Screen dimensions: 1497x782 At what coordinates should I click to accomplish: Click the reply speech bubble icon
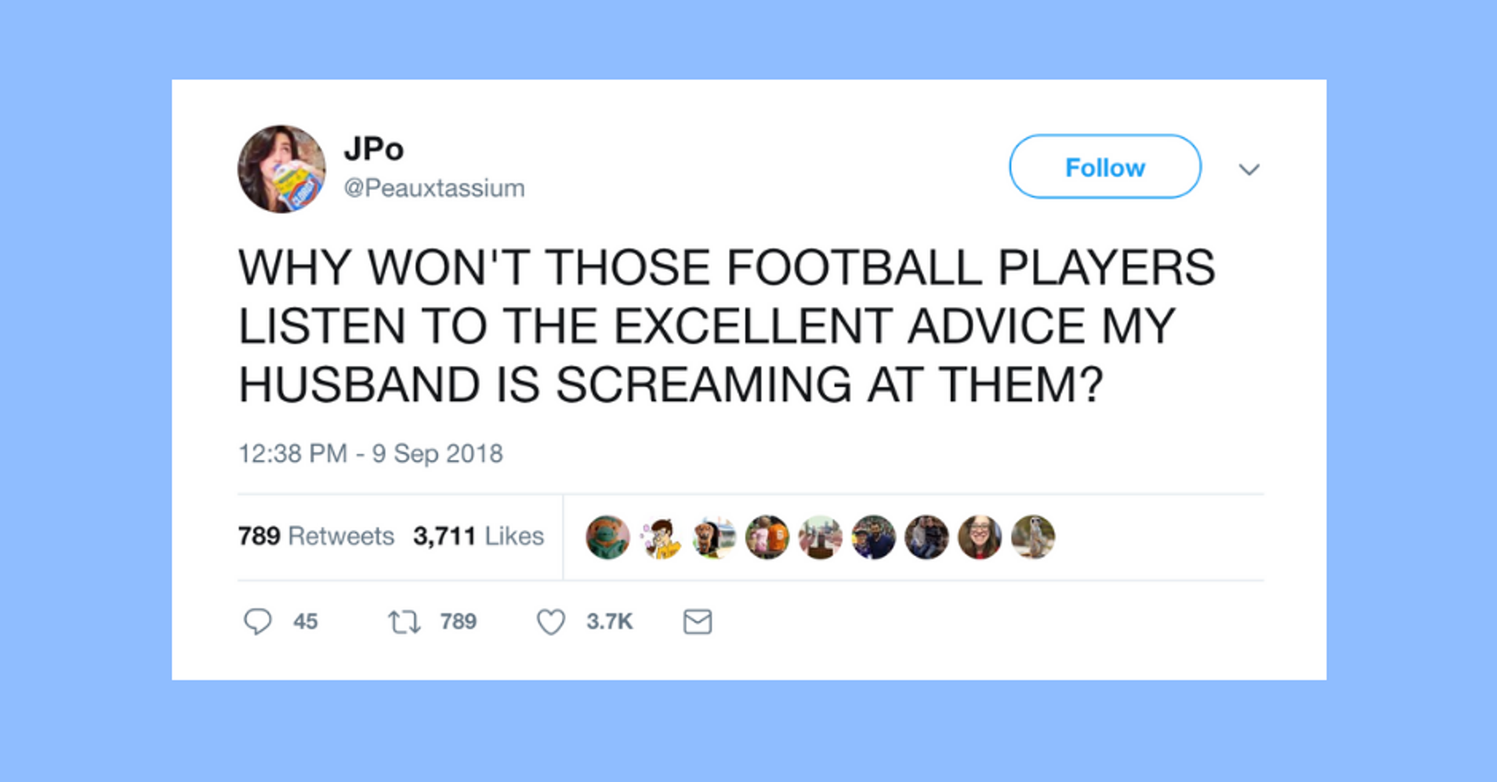[x=257, y=621]
